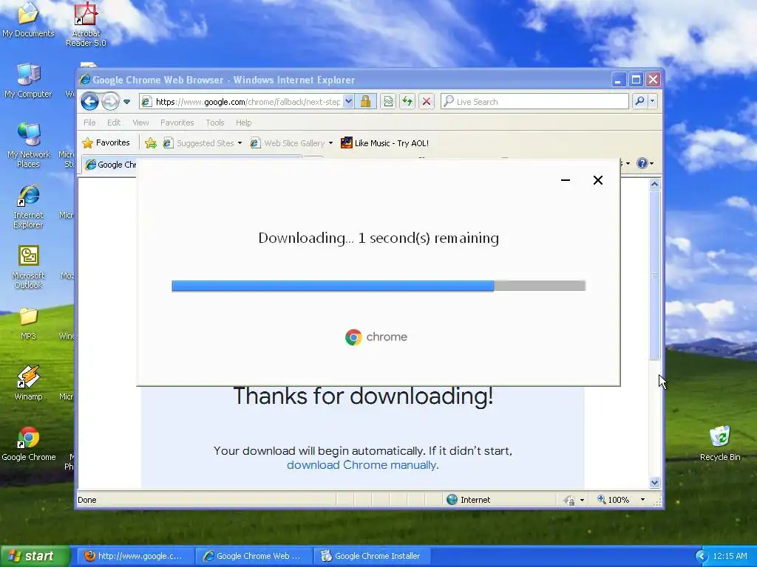
Task: Click the green Refresh icon
Action: coord(407,101)
